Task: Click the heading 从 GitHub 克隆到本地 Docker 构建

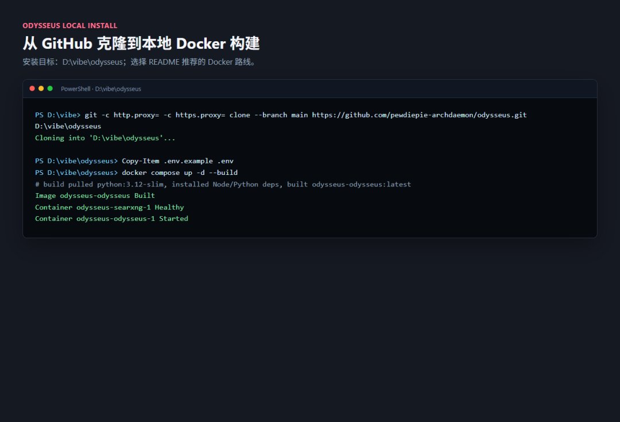Action: [141, 44]
